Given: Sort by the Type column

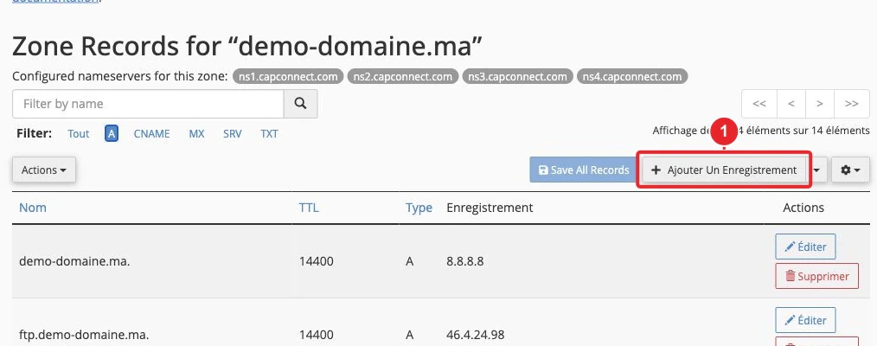Looking at the screenshot, I should pos(419,208).
